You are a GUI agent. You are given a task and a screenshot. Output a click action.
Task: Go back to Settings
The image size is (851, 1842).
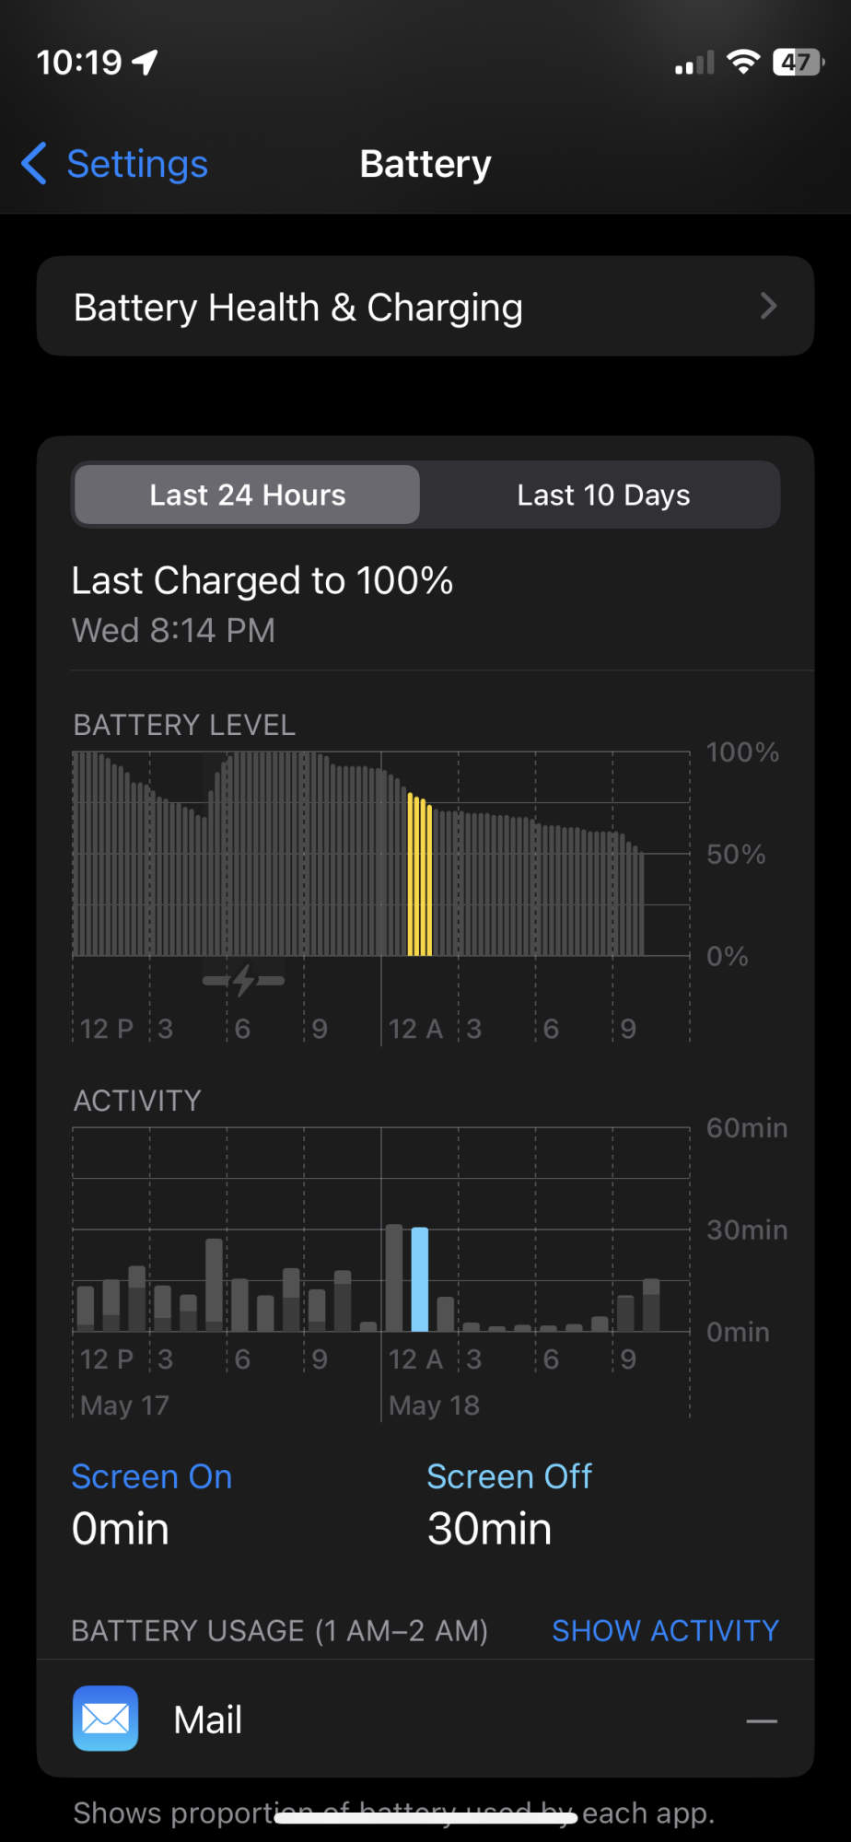point(137,164)
